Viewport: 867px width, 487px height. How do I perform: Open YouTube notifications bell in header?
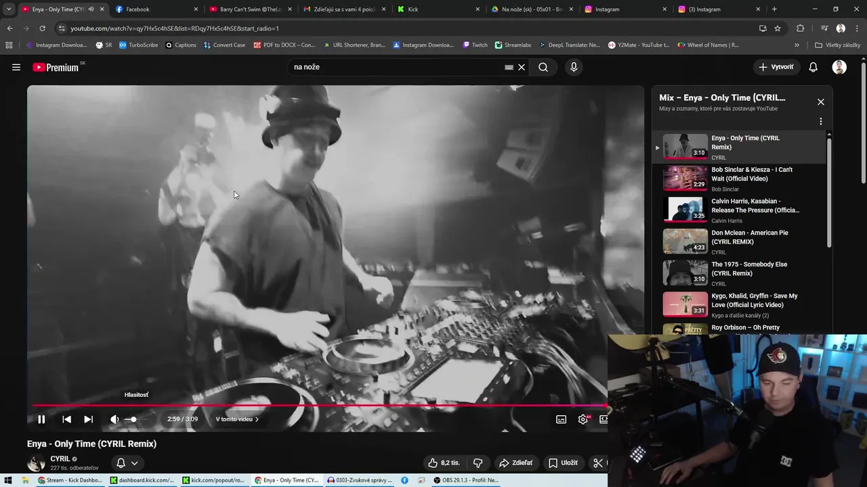(x=813, y=67)
